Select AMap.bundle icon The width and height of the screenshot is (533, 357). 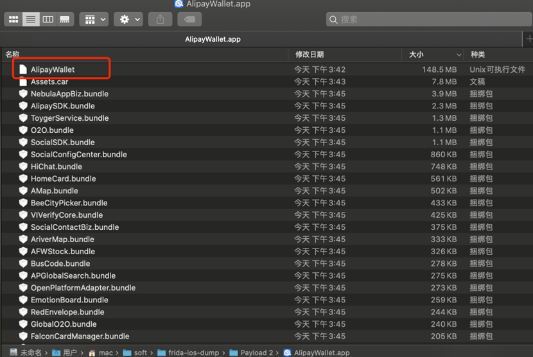coord(23,191)
